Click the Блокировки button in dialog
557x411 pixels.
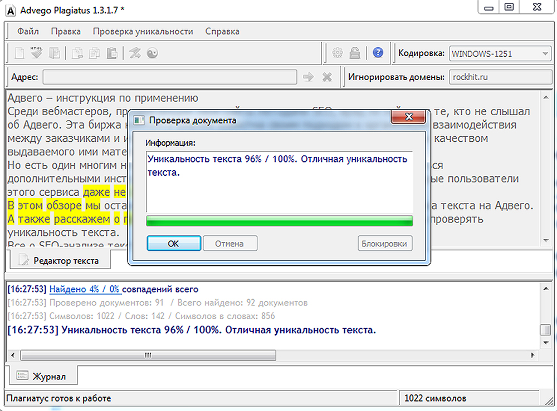[x=384, y=244]
